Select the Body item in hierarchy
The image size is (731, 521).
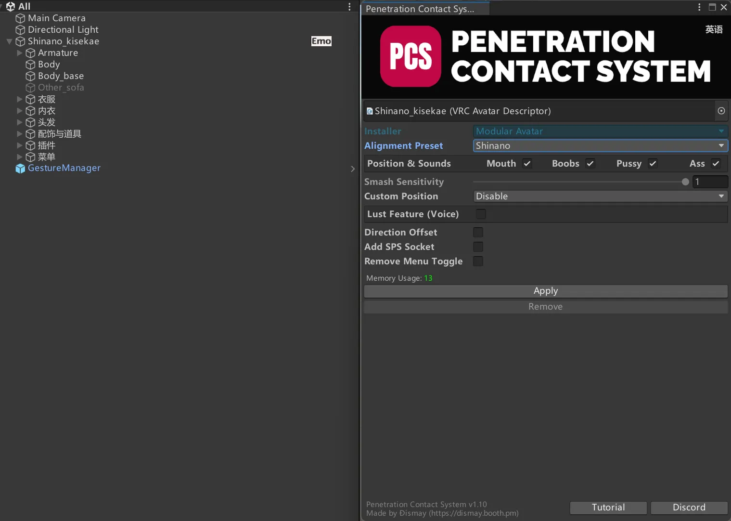click(x=49, y=65)
